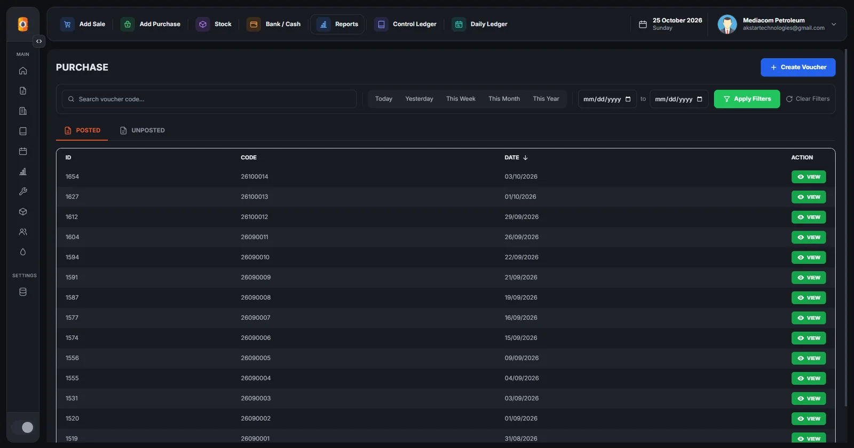Filter vouchers by This Week

pyautogui.click(x=461, y=99)
